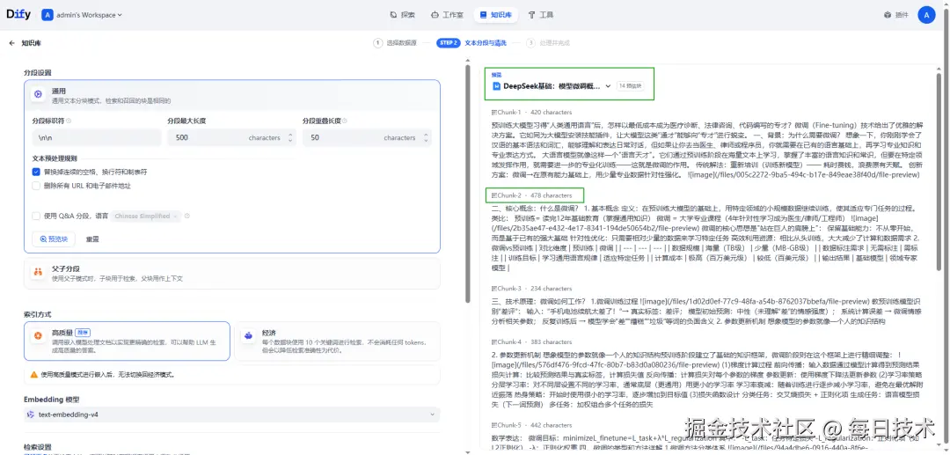The image size is (950, 455).
Task: Click the 预览块 button
Action: (54, 239)
